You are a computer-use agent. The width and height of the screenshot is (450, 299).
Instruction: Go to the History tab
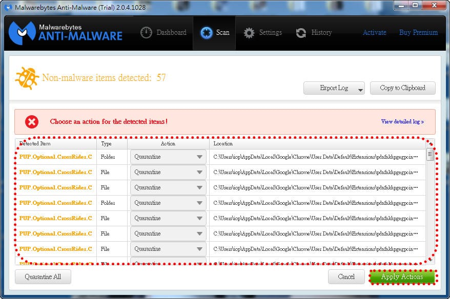pyautogui.click(x=314, y=33)
